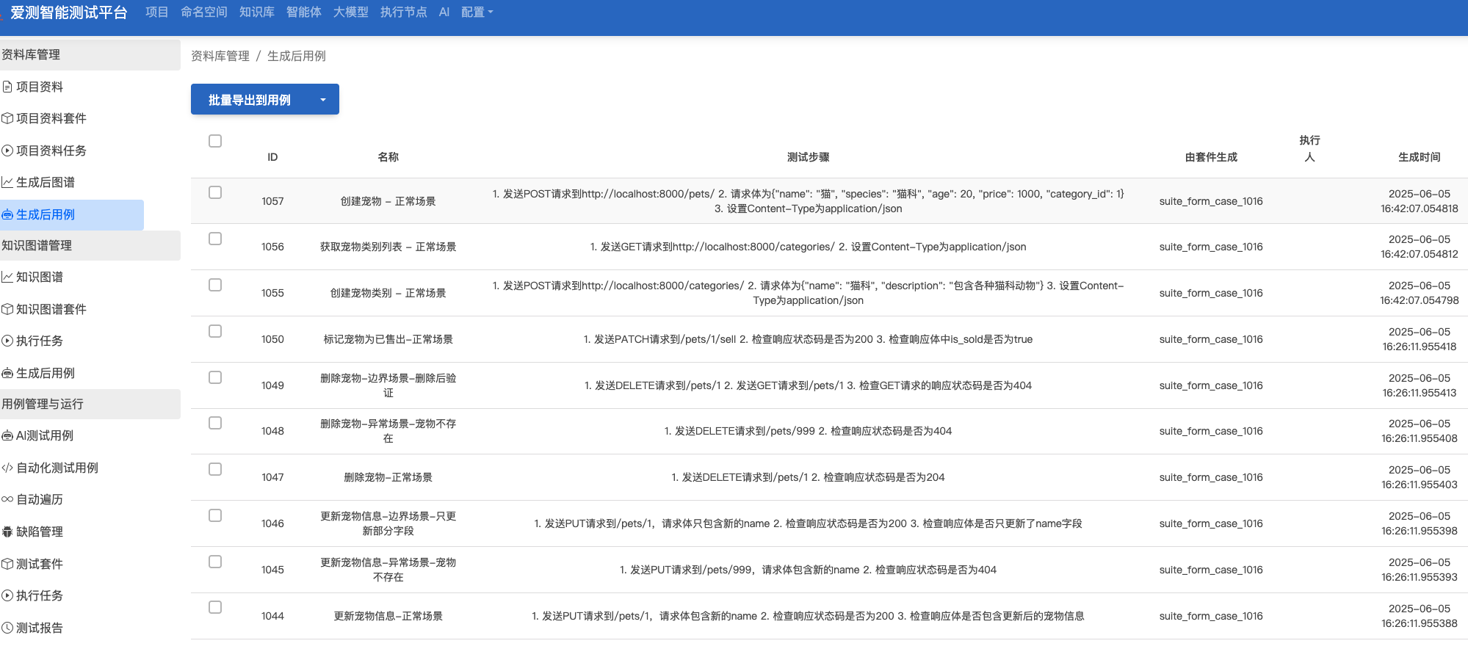Click the name 更新宠物信息-正常场景
This screenshot has width=1468, height=649.
(388, 616)
